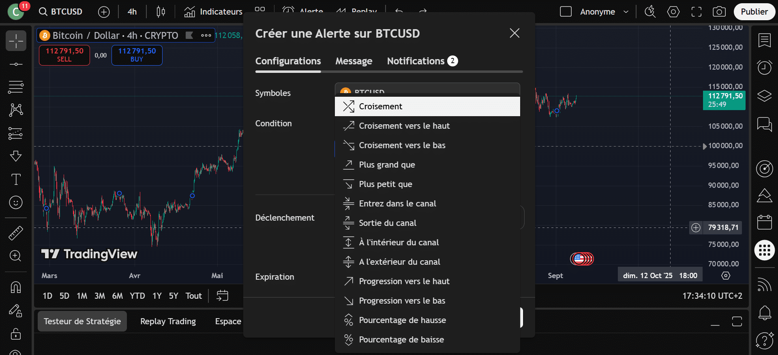Image resolution: width=778 pixels, height=355 pixels.
Task: Open the text annotation tool
Action: (x=16, y=179)
